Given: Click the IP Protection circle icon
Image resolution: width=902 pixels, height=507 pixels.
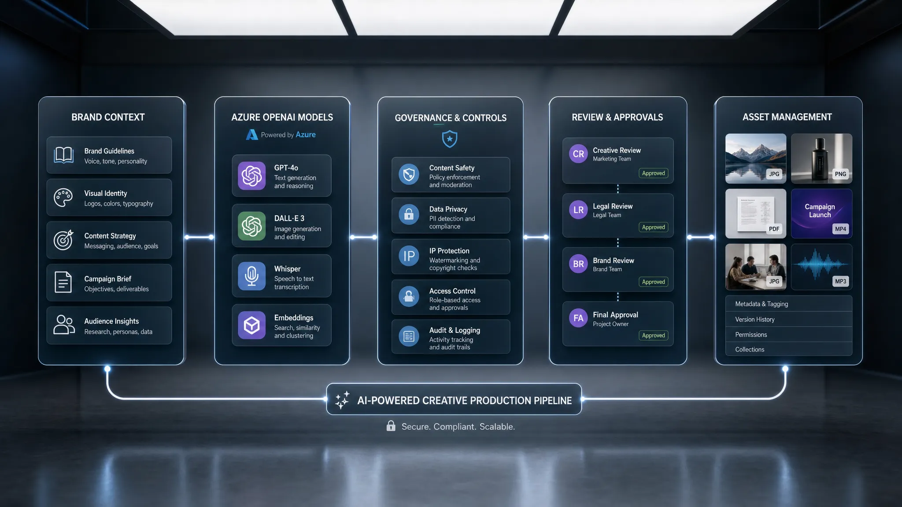Looking at the screenshot, I should pos(409,256).
